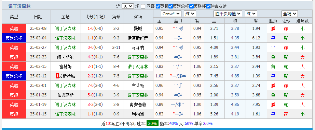Click odds value 6.12 in 伊普斯维奇 row
Image resolution: width=315 pixels, height=130 pixels.
click(x=256, y=38)
